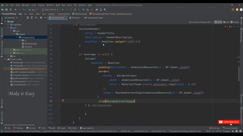Switch editor to Split view mode
This screenshot has height=136, width=243.
click(226, 22)
